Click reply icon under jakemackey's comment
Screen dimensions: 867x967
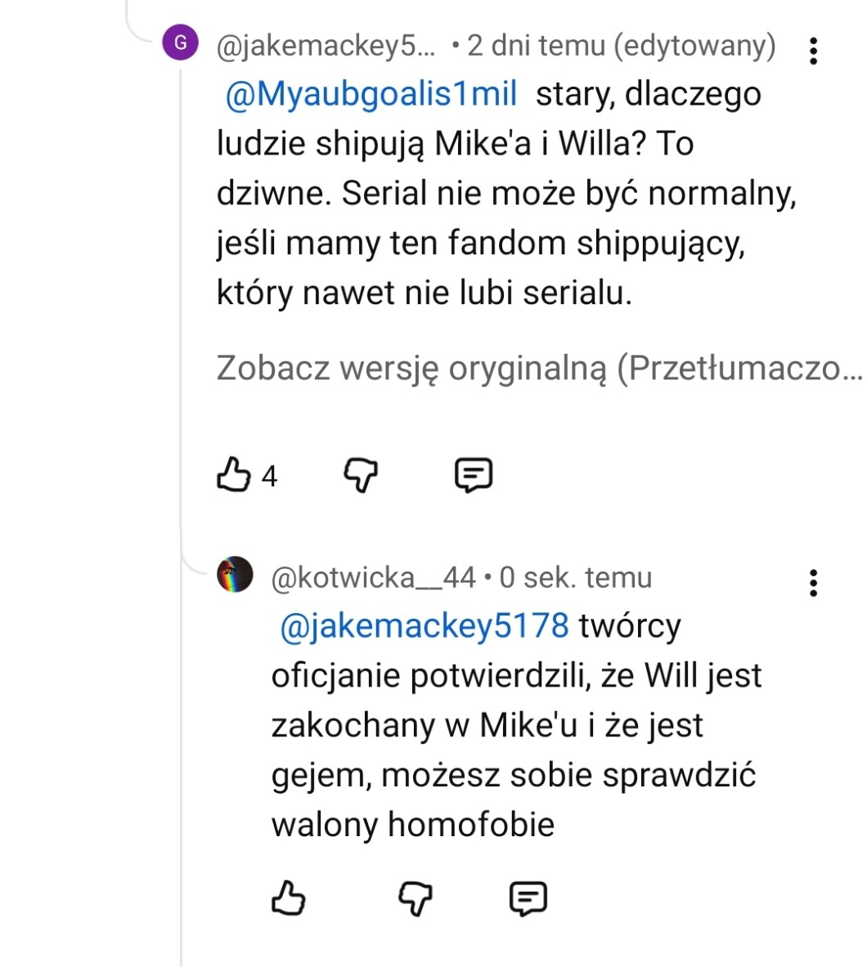point(473,474)
